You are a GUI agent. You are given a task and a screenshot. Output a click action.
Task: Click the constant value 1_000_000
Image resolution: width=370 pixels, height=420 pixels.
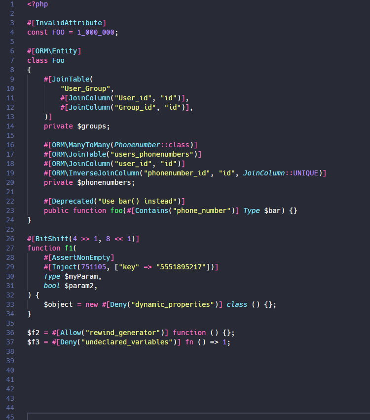(96, 32)
